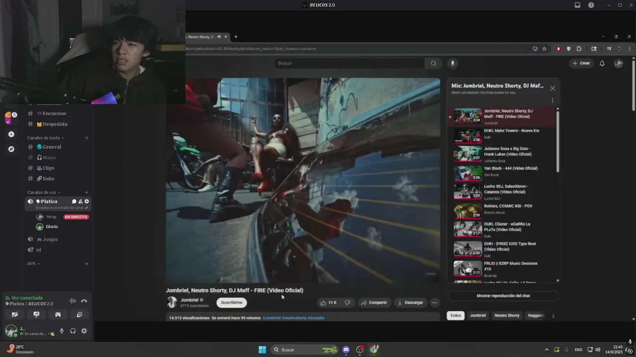Select Neutro Shorty filter chip
Image resolution: width=636 pixels, height=357 pixels.
[x=507, y=315]
